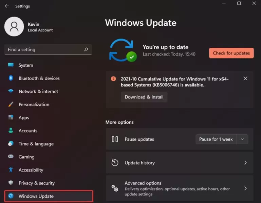Viewport: 261px width, 203px height.
Task: Click the Local Account label
Action: pyautogui.click(x=40, y=30)
